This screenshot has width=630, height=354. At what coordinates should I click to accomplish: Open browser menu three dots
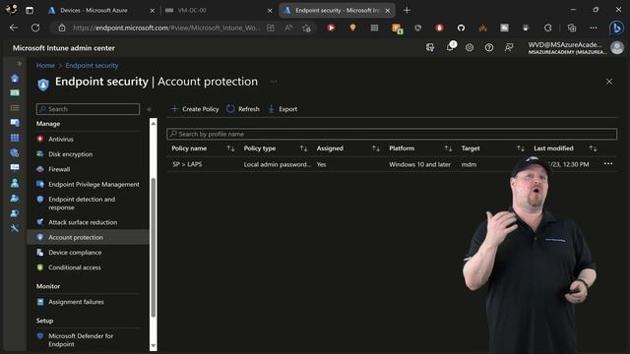(x=594, y=28)
